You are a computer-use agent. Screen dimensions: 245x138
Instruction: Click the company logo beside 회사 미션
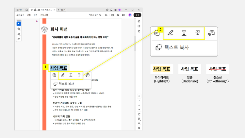[x=44, y=29]
